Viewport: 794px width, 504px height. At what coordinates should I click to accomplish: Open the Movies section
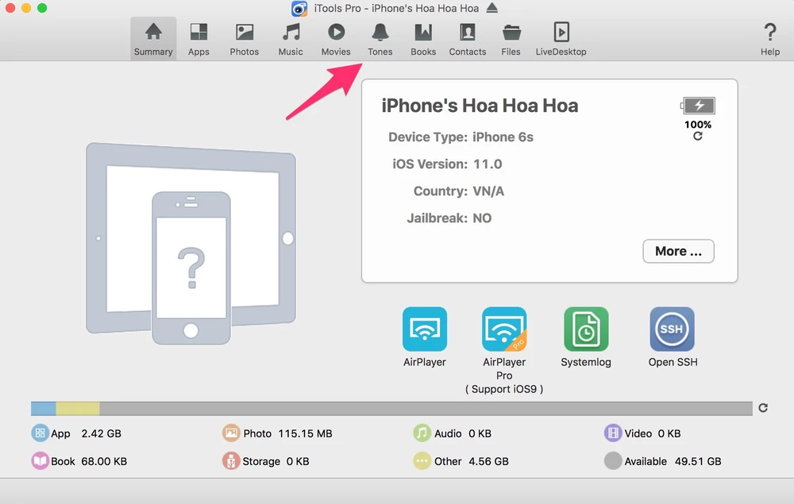[x=336, y=39]
